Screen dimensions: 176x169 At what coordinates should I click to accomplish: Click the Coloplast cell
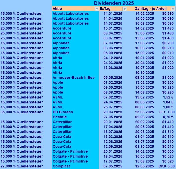coord(61,166)
